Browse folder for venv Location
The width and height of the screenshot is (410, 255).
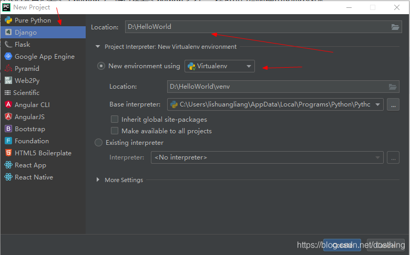(393, 87)
